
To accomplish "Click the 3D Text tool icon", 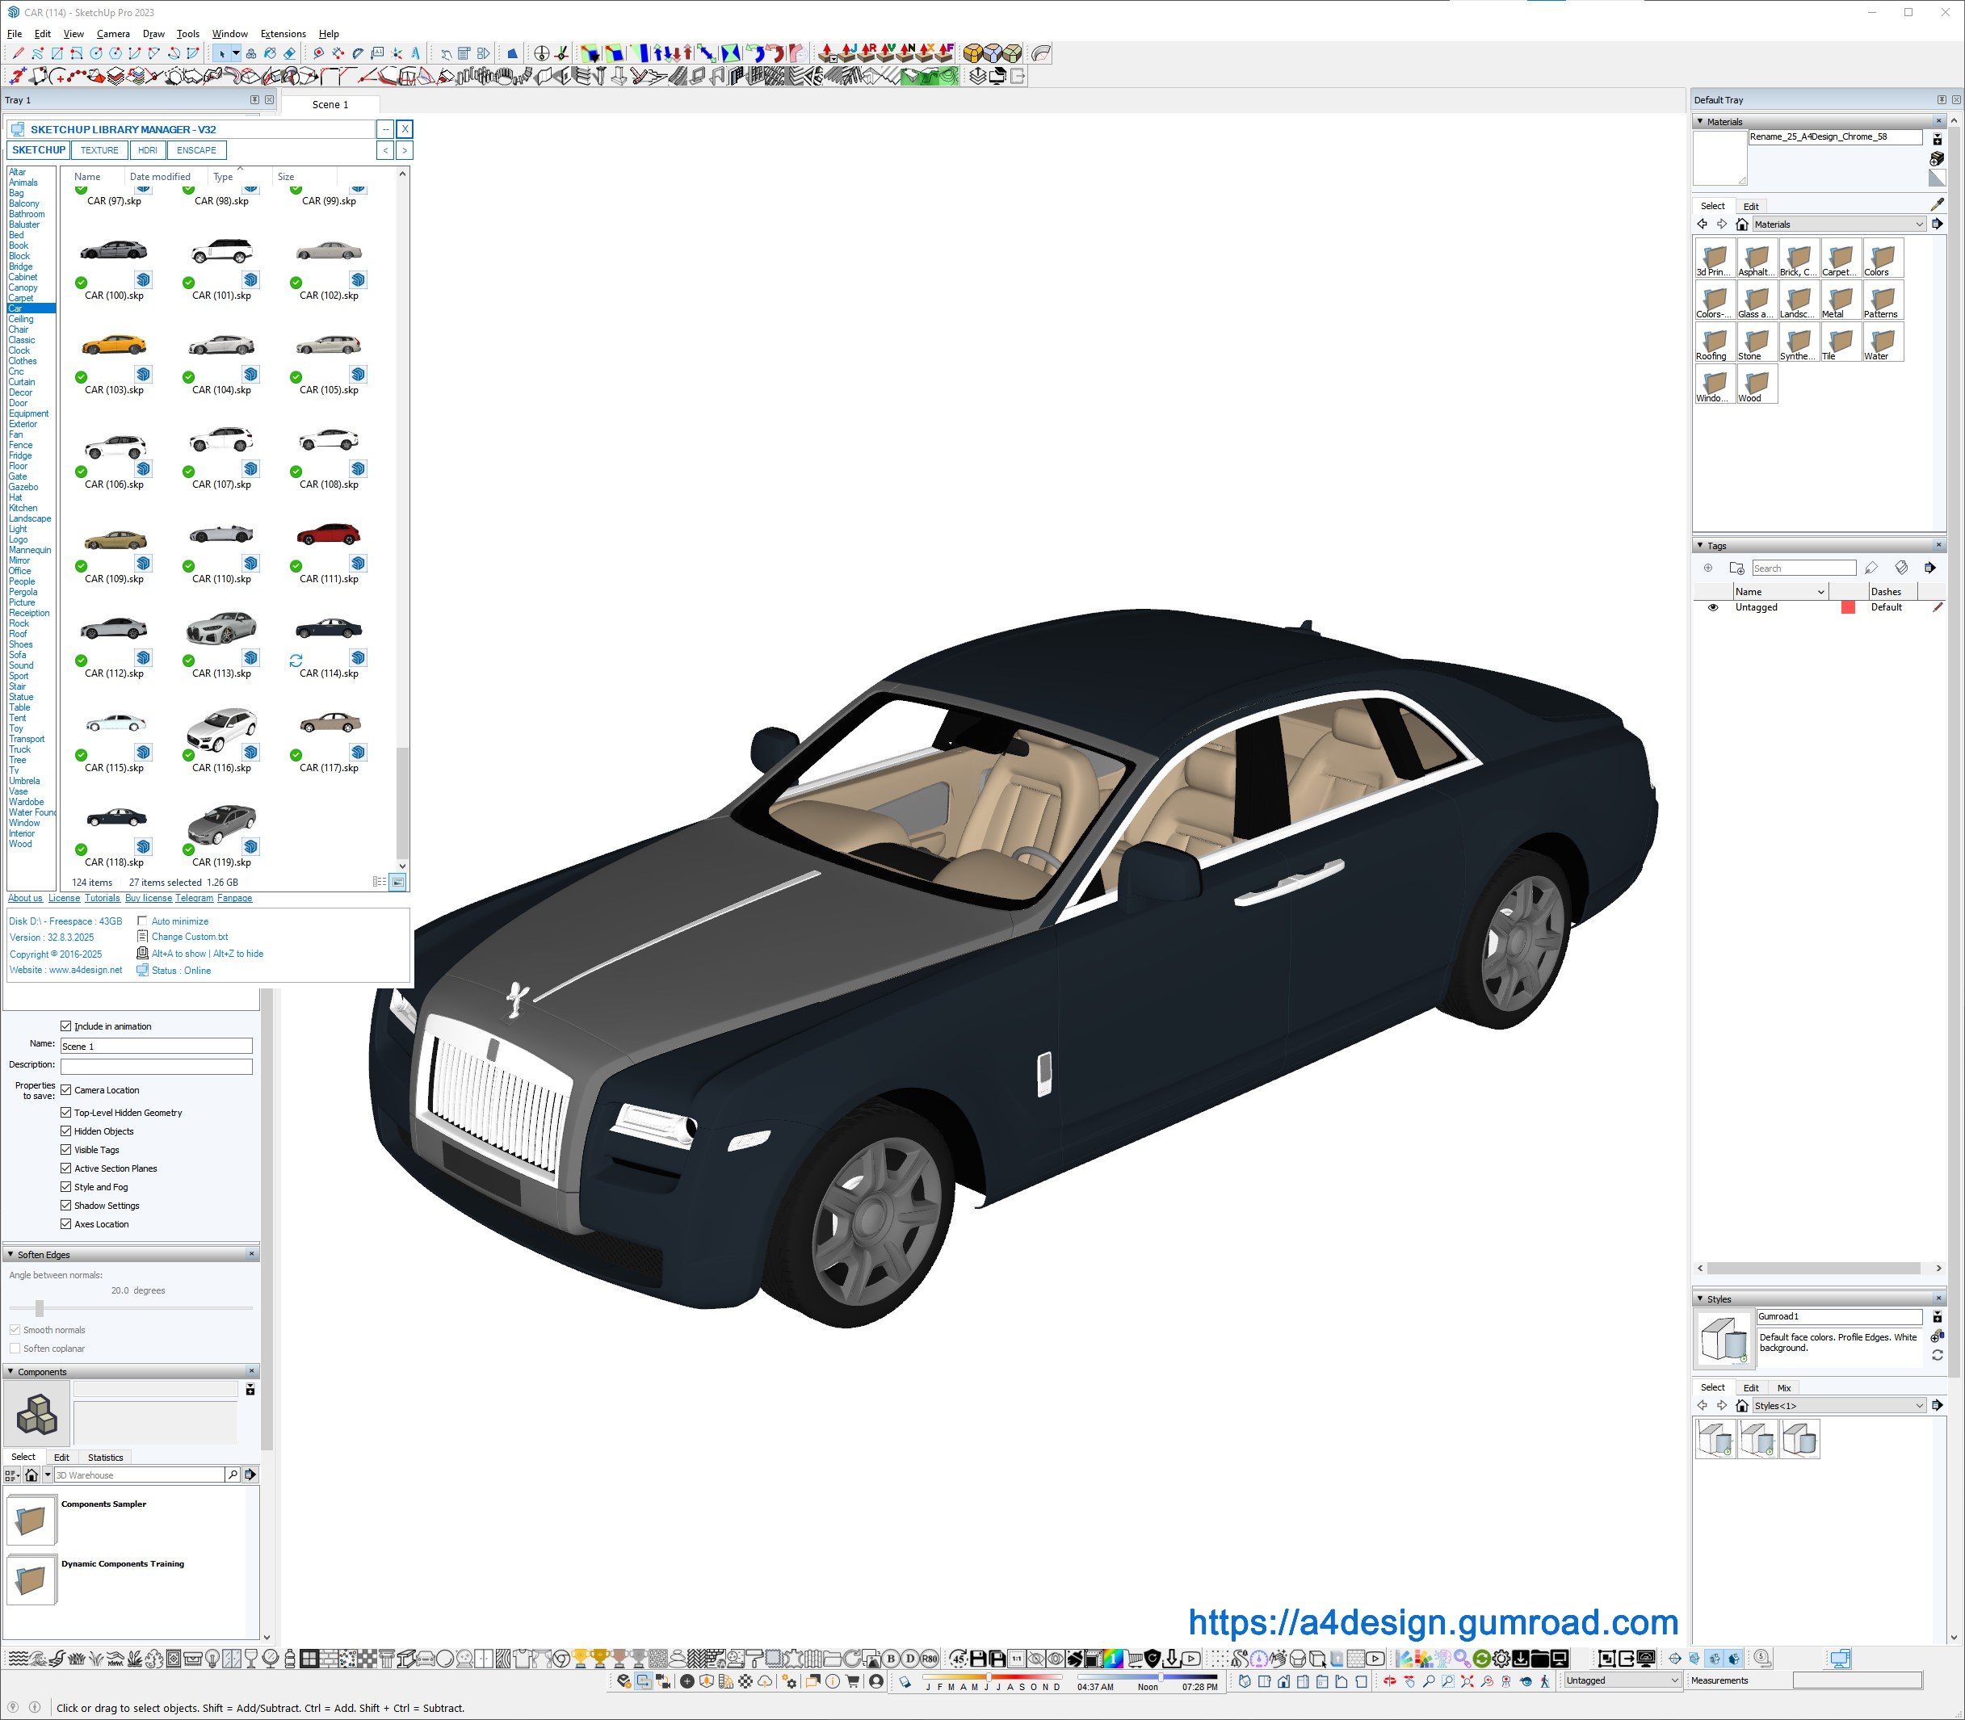I will point(416,54).
